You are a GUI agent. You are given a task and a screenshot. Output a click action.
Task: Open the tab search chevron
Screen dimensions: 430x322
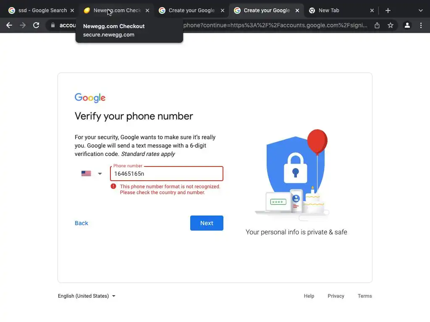click(421, 10)
